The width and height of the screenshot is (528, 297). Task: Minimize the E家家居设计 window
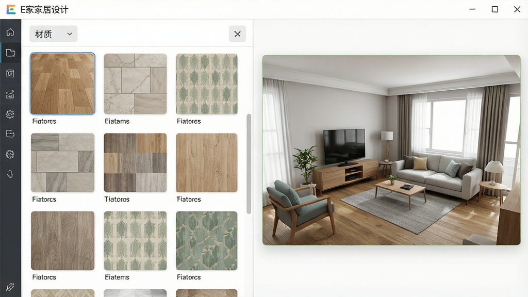pos(472,9)
